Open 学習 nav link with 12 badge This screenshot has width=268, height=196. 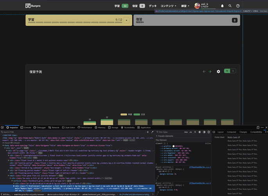121,6
